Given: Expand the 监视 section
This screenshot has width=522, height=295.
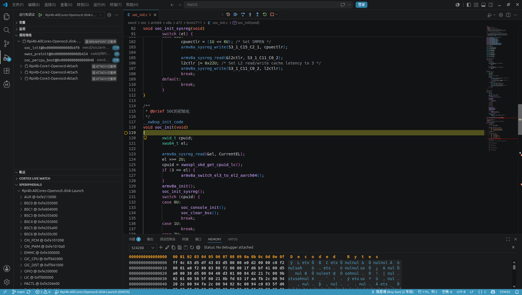Looking at the screenshot, I should point(68,29).
